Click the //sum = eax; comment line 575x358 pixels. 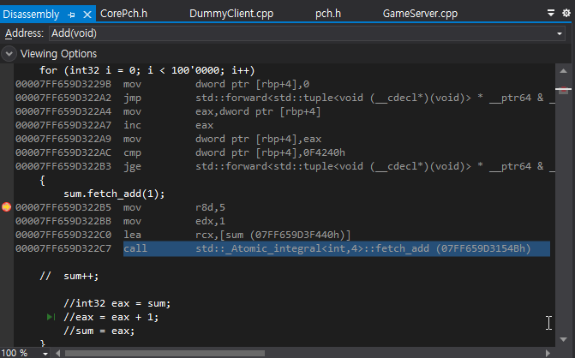point(99,331)
